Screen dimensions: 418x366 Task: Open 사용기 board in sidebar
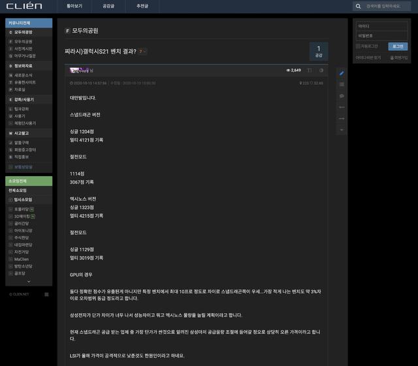20,116
